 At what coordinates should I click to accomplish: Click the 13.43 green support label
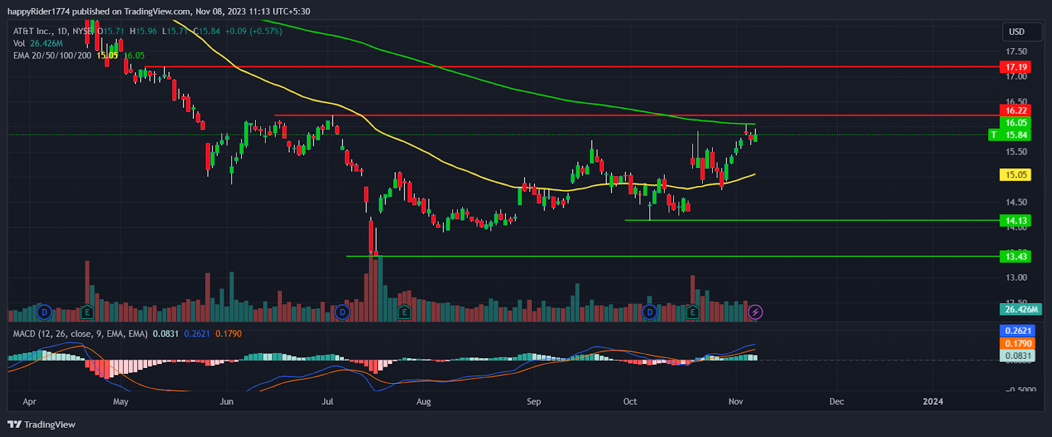1015,256
